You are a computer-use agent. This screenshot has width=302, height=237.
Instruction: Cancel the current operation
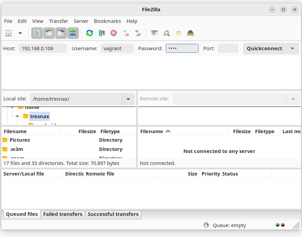click(x=113, y=33)
